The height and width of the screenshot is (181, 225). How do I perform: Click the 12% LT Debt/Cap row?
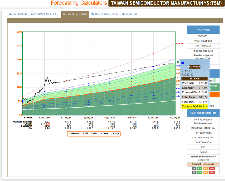(203, 143)
